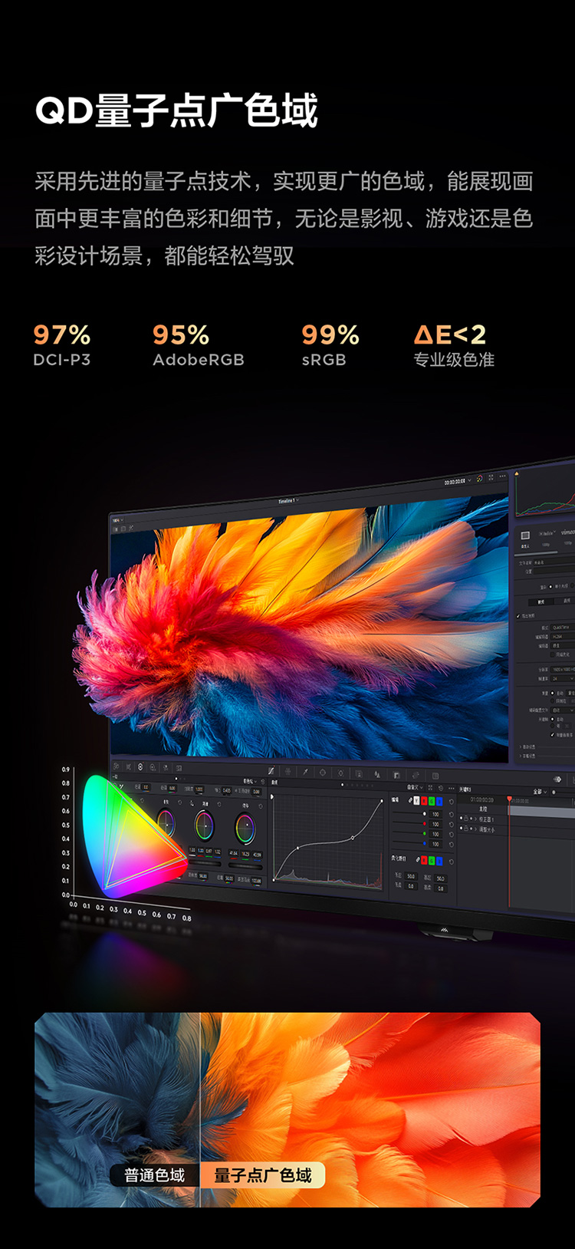Open the 全部 dropdown in the keyframes panel
Image resolution: width=575 pixels, height=1249 pixels.
click(x=539, y=792)
